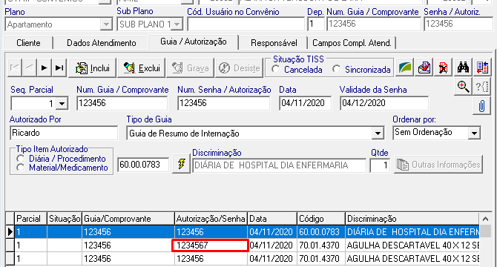Click the Inclui button

pos(93,67)
